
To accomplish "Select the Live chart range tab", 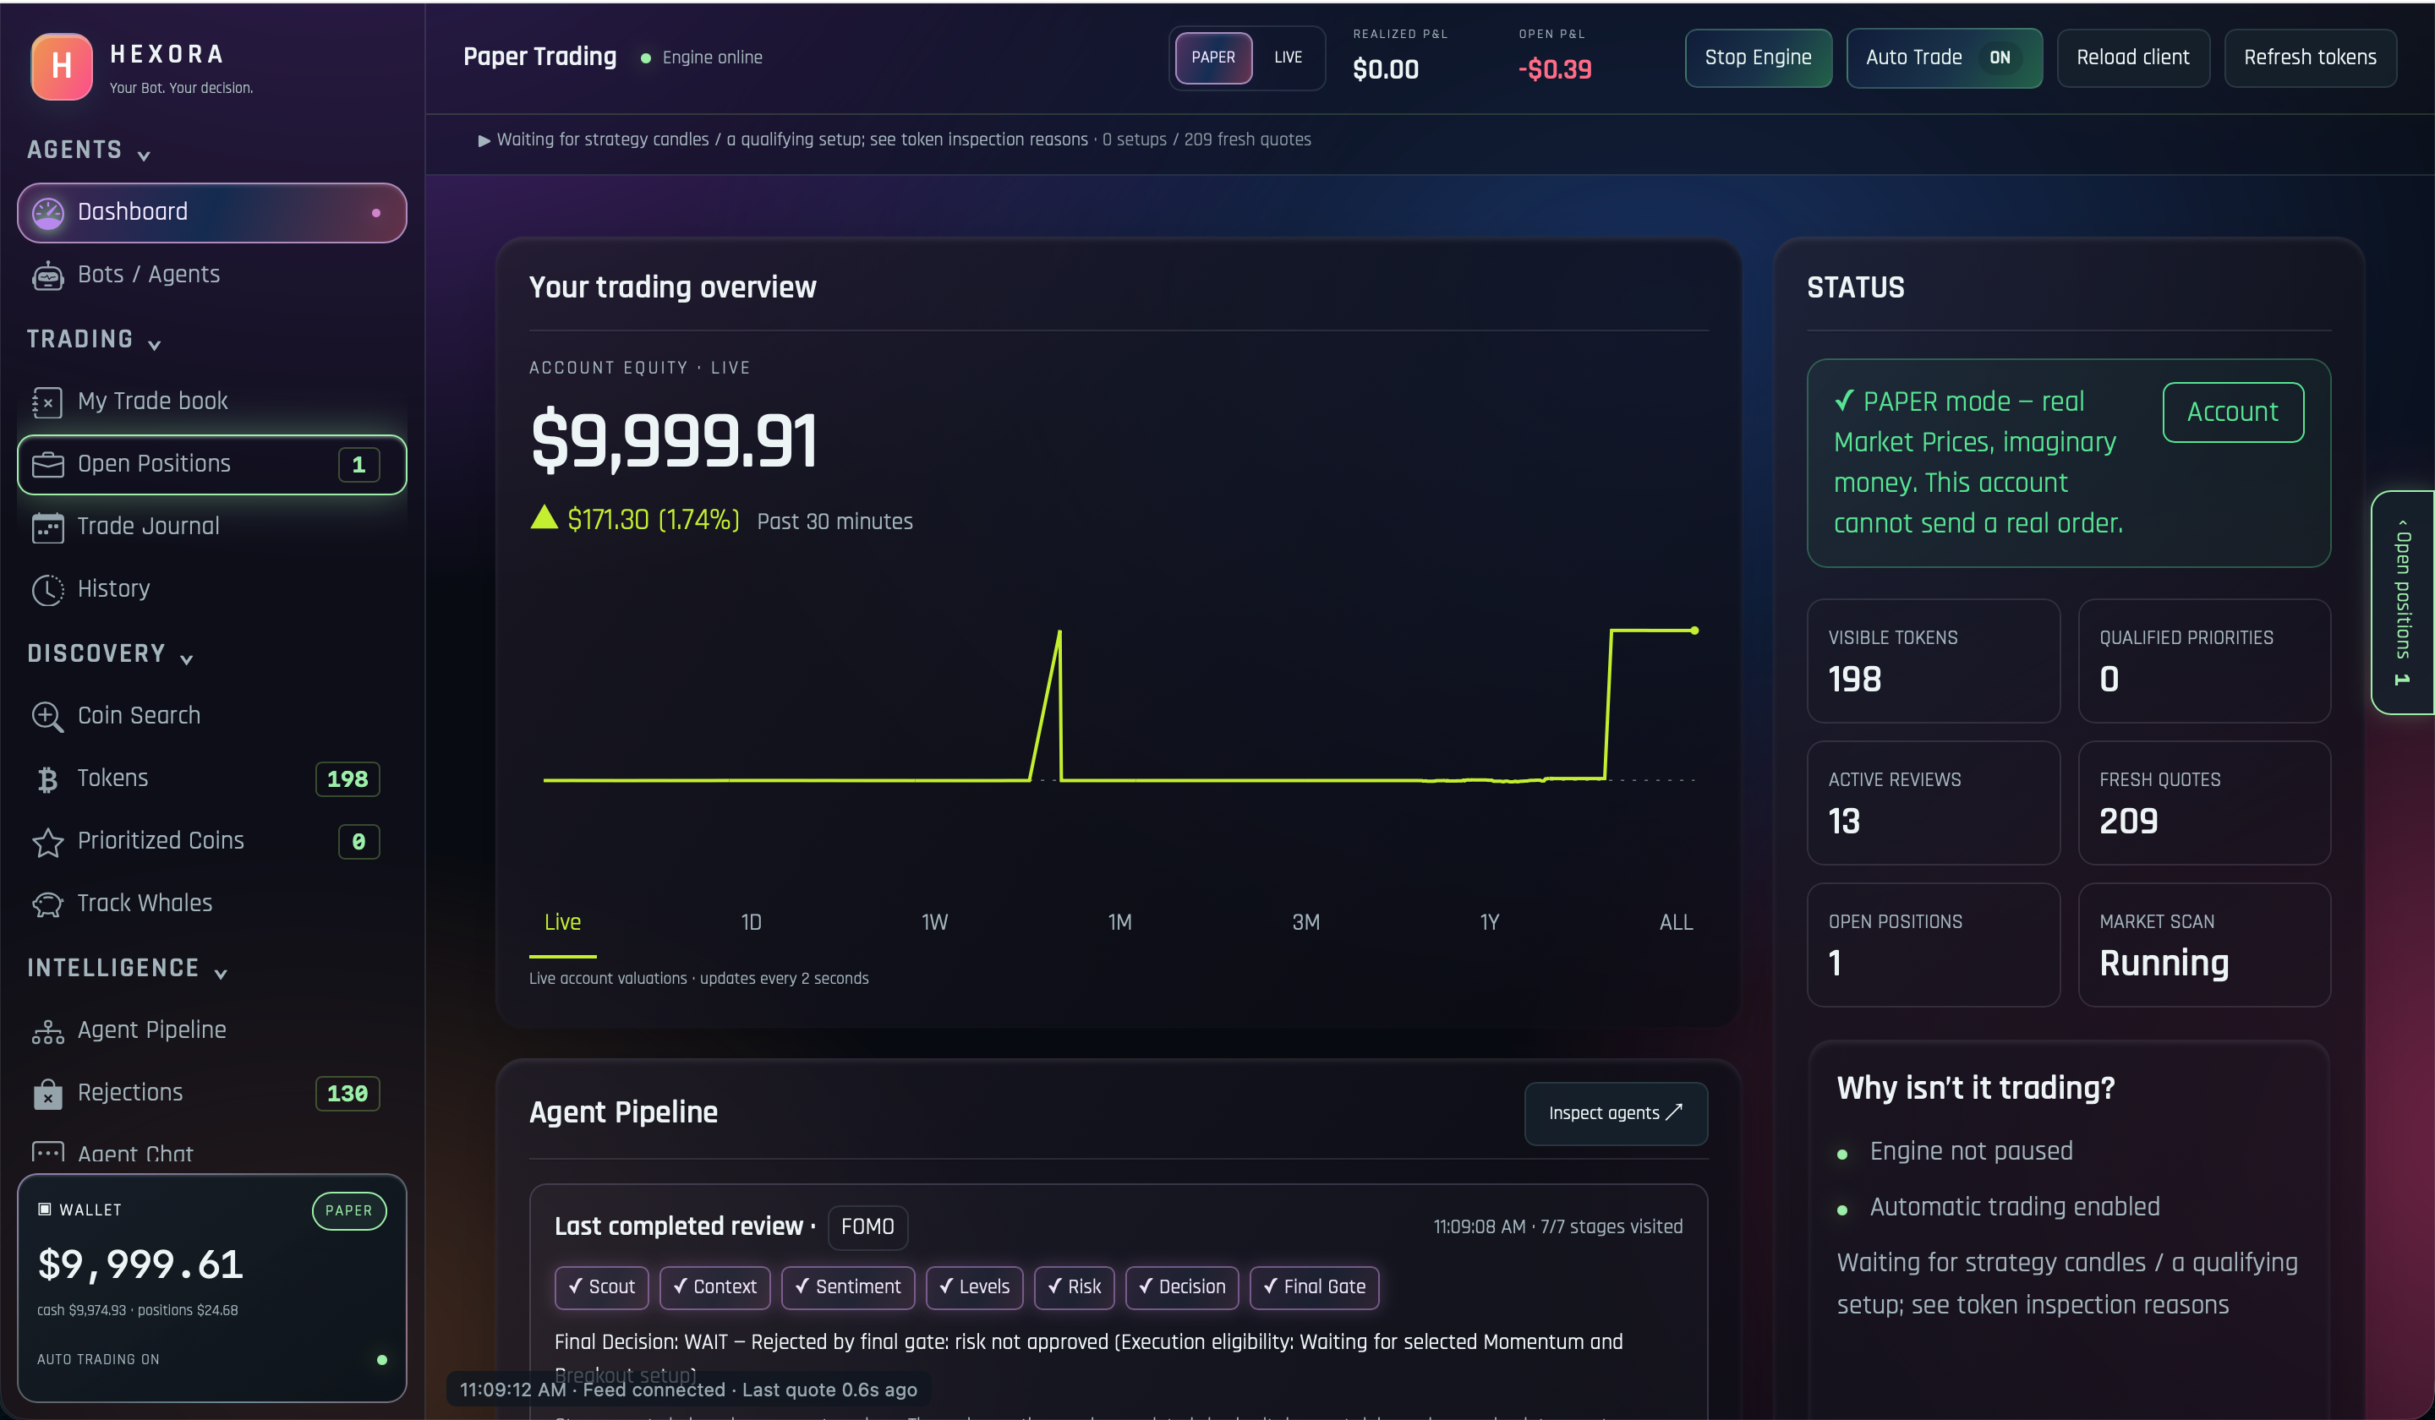I will 562,922.
